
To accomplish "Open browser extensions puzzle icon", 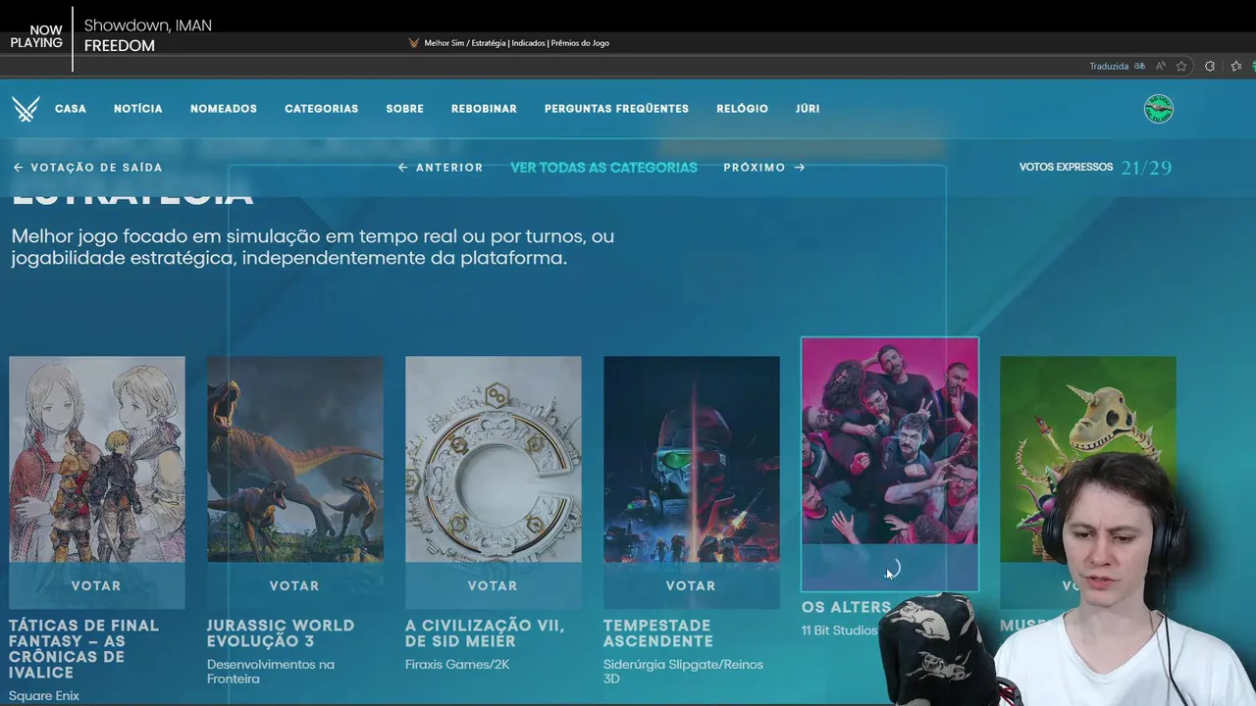I will pyautogui.click(x=1210, y=66).
